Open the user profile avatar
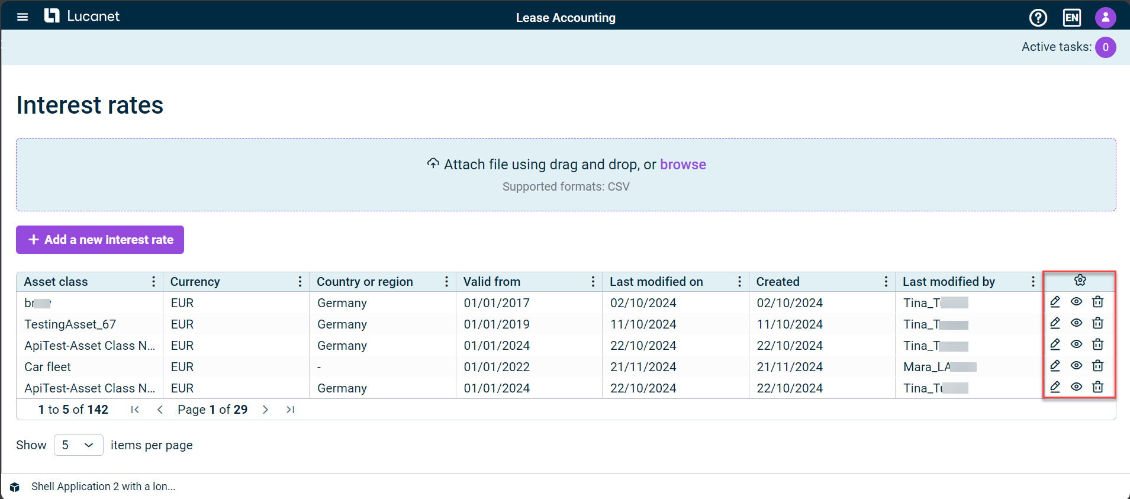This screenshot has height=499, width=1130. click(1105, 18)
